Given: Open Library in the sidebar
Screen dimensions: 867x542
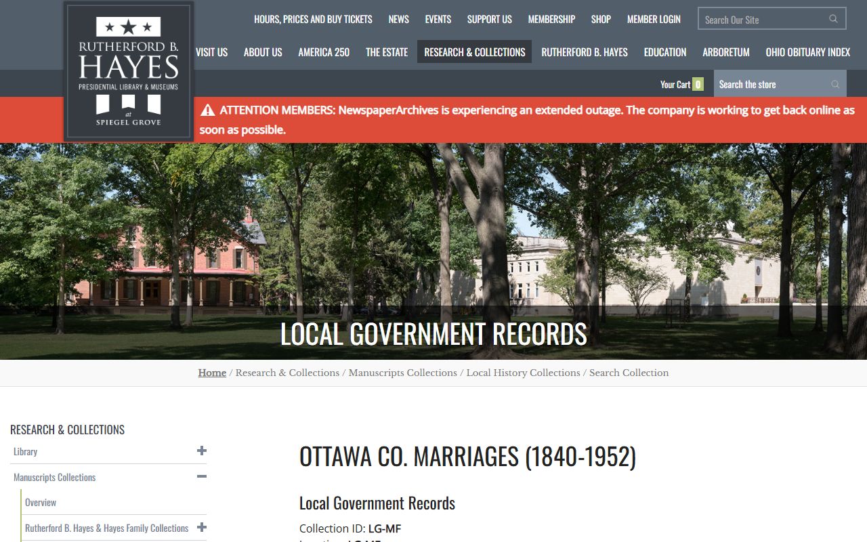Looking at the screenshot, I should [26, 451].
